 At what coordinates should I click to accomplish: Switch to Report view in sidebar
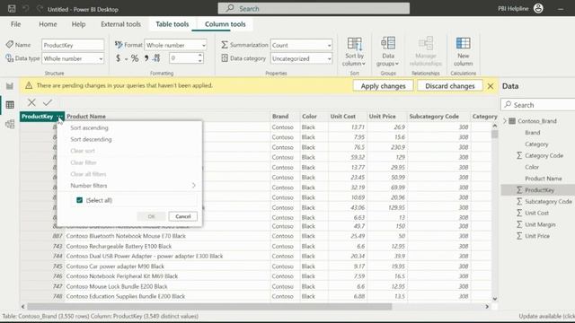point(10,86)
